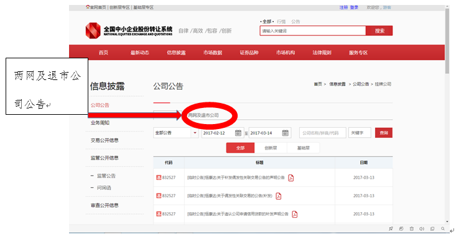The height and width of the screenshot is (237, 464).
Task: Open the PDF icon for 申请信用贷款 补发声明公告
Action: (x=294, y=214)
